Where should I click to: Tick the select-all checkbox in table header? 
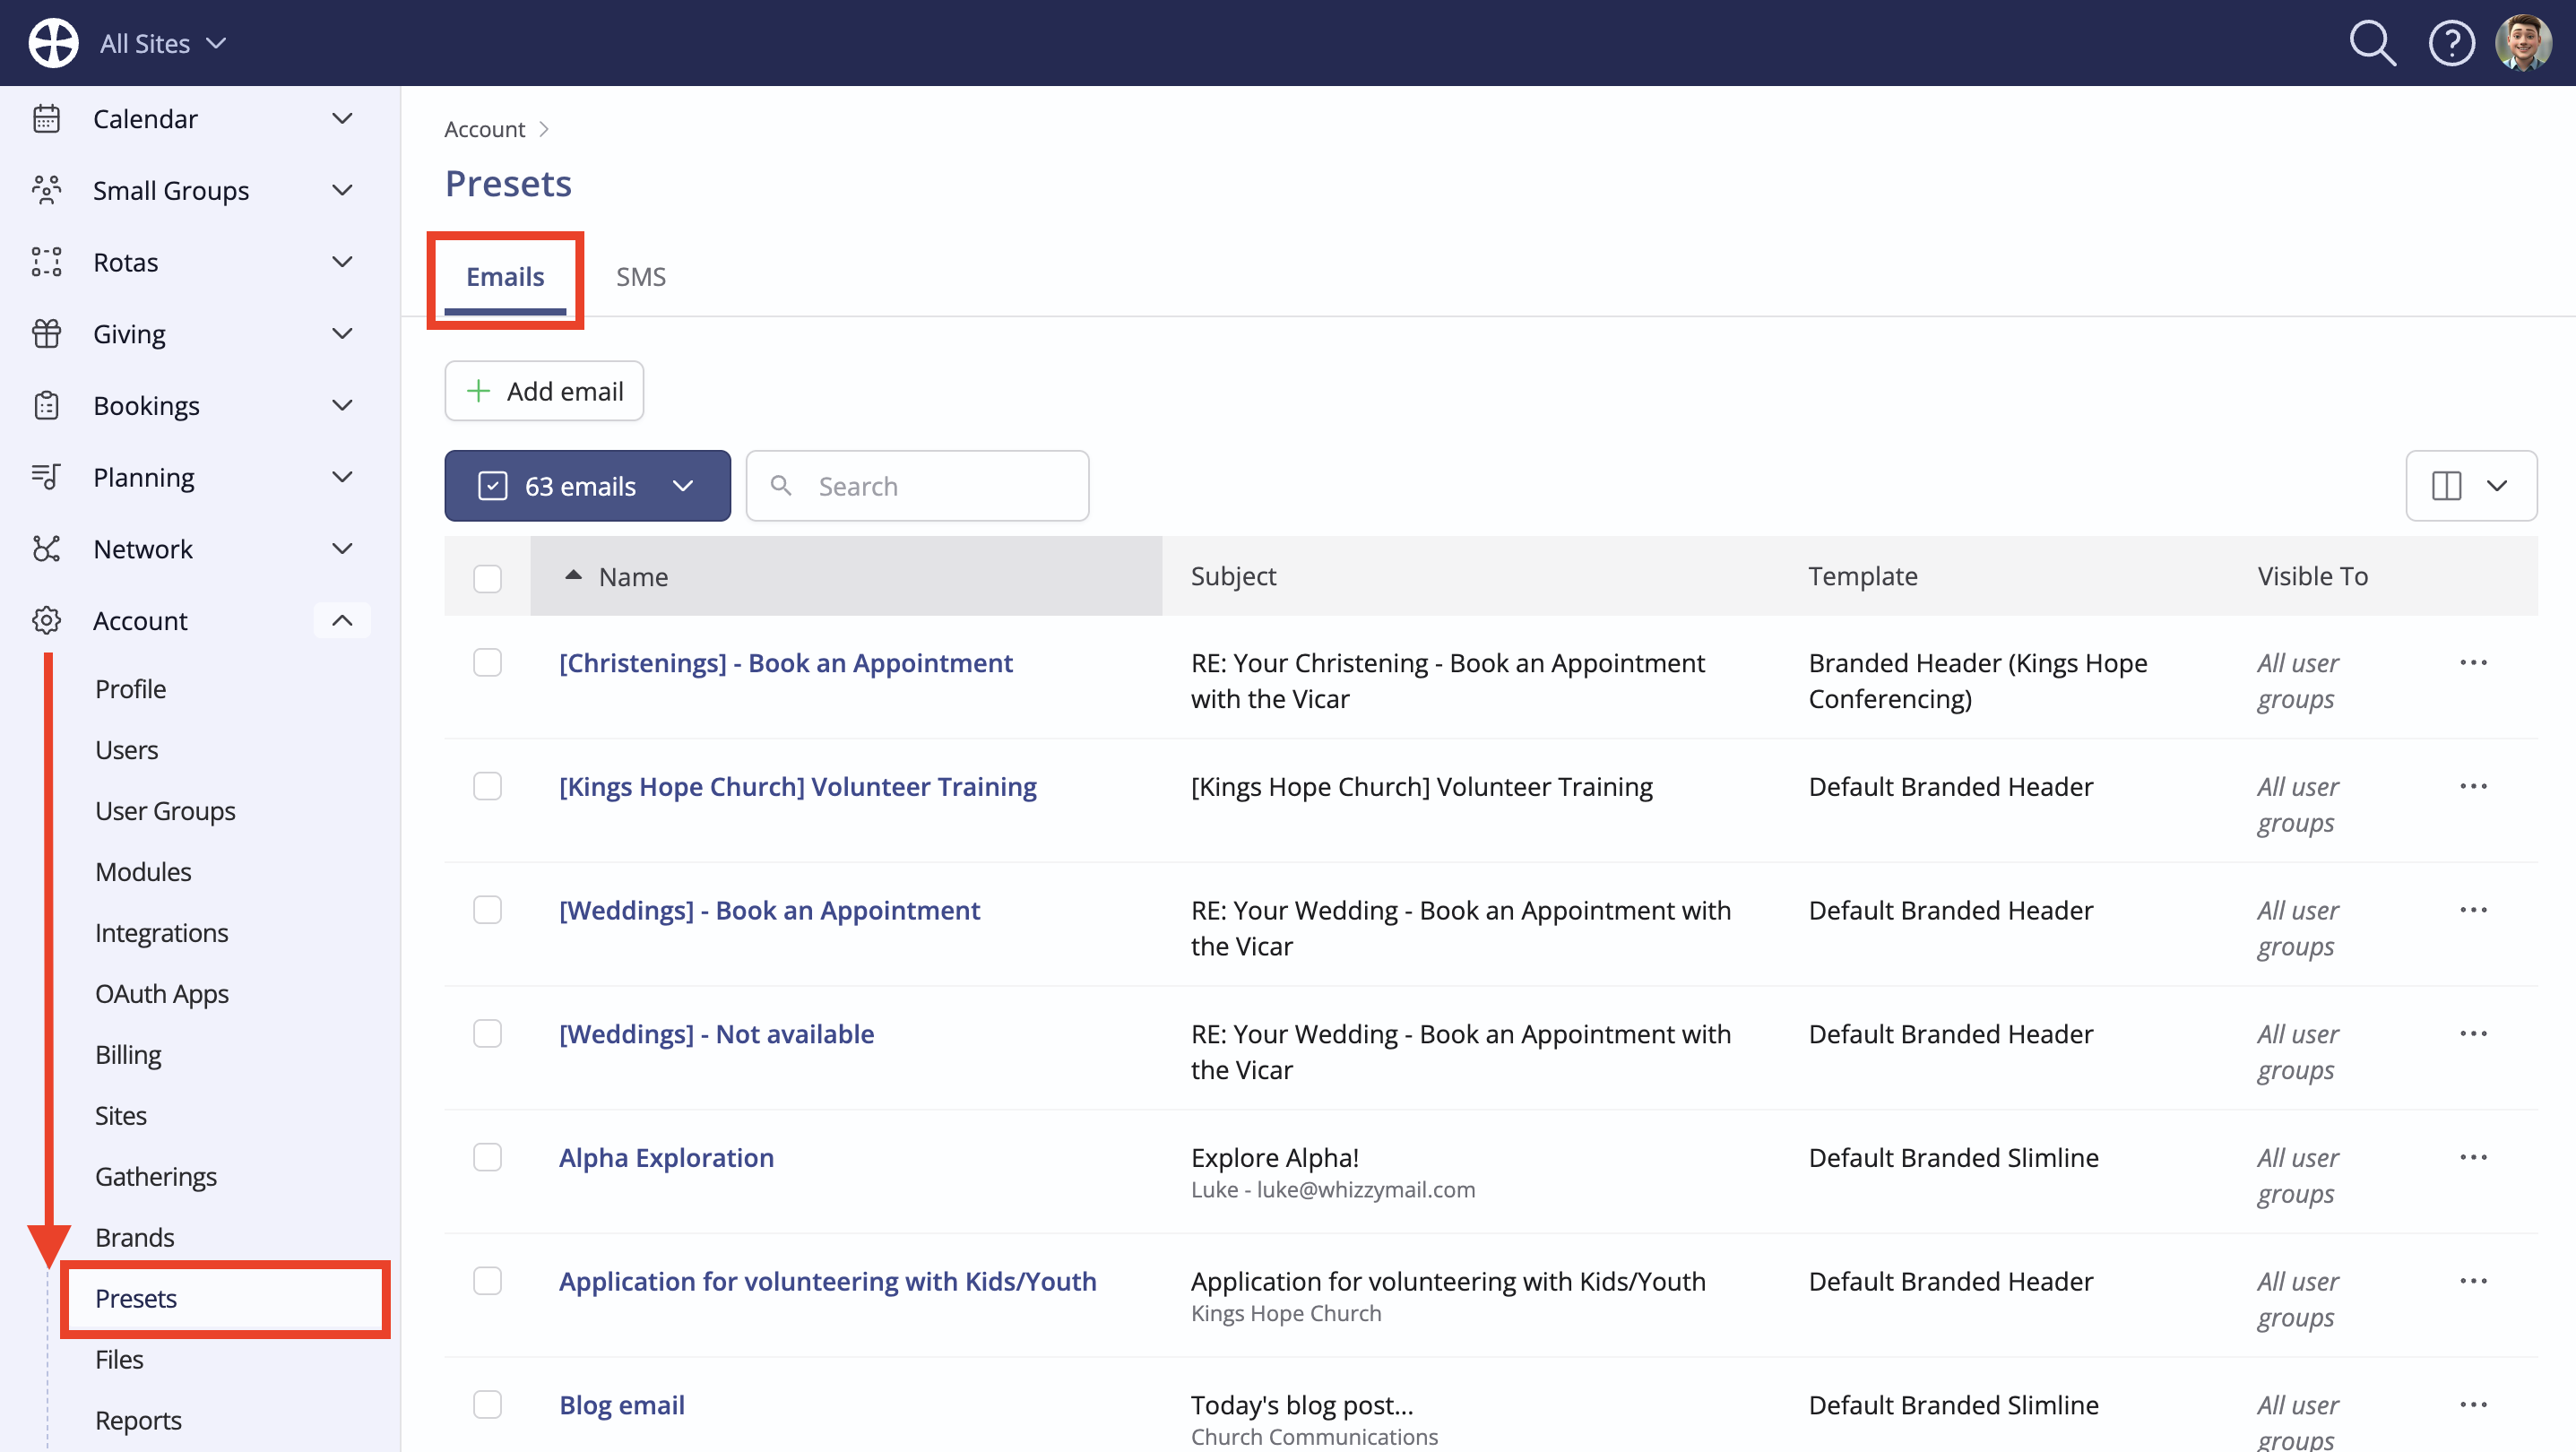(x=487, y=578)
